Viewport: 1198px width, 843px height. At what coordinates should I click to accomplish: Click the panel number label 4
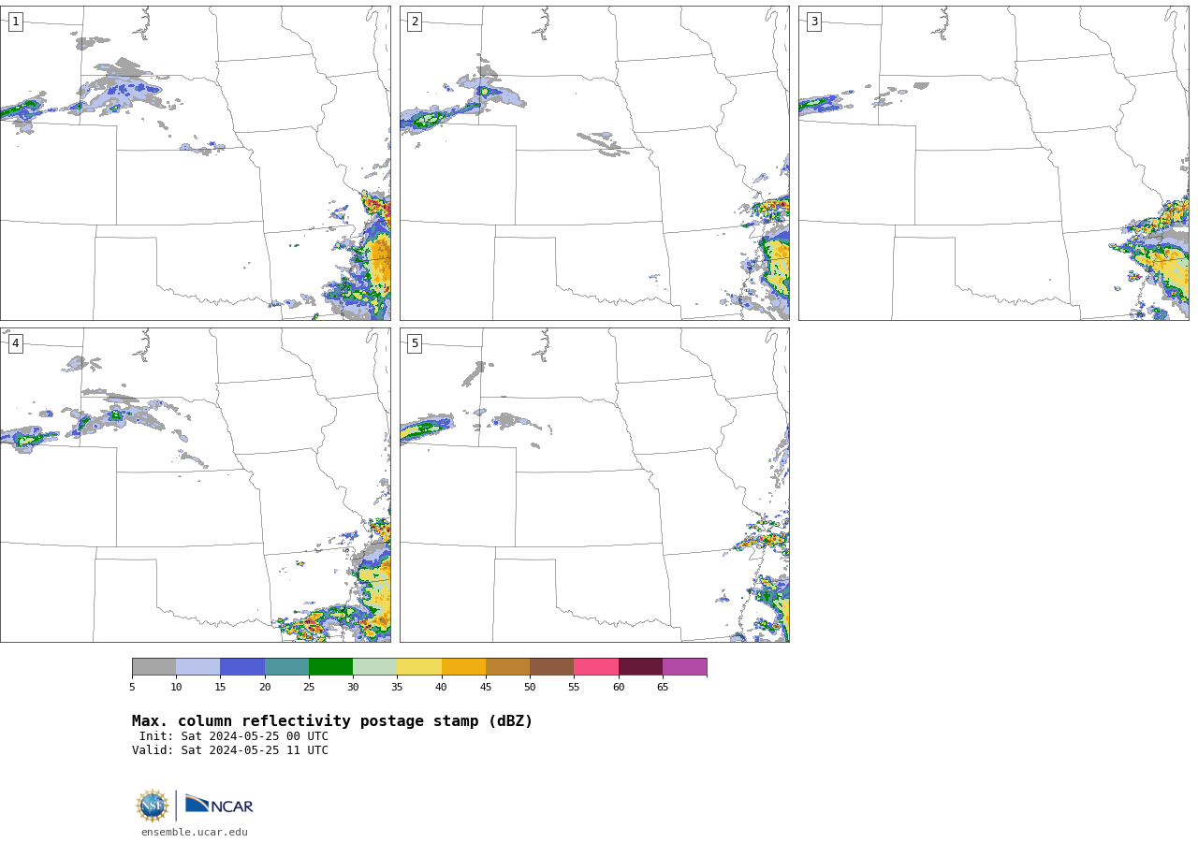(15, 343)
